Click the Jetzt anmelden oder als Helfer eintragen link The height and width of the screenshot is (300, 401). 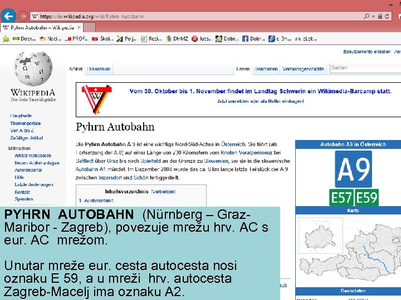pos(260,101)
